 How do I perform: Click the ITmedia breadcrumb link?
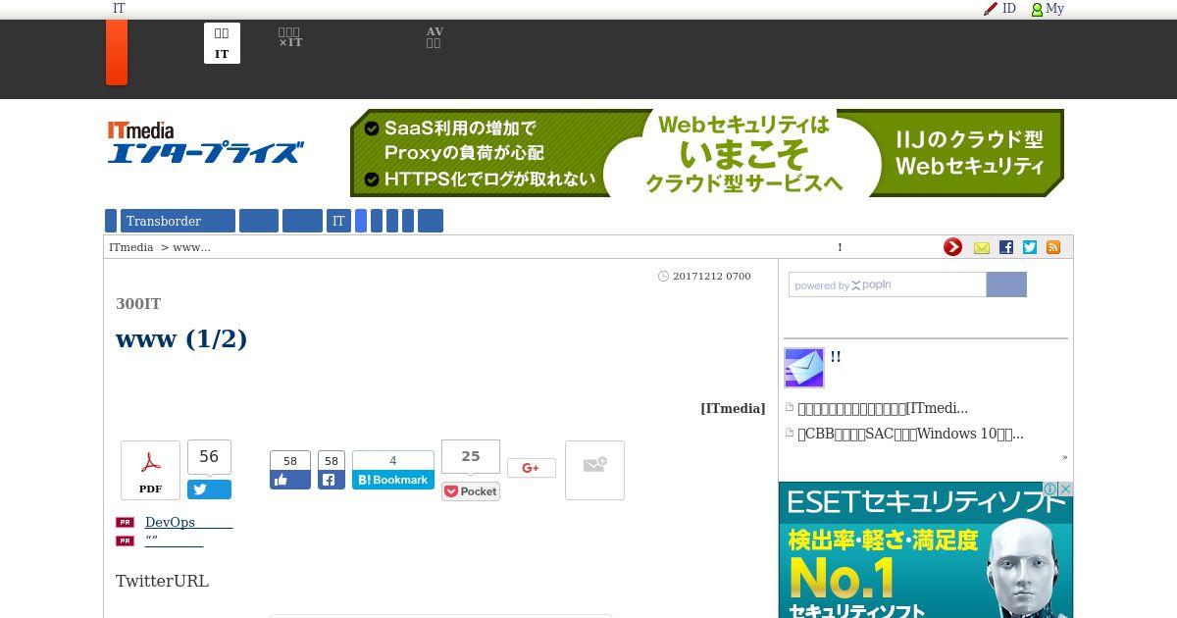[131, 247]
